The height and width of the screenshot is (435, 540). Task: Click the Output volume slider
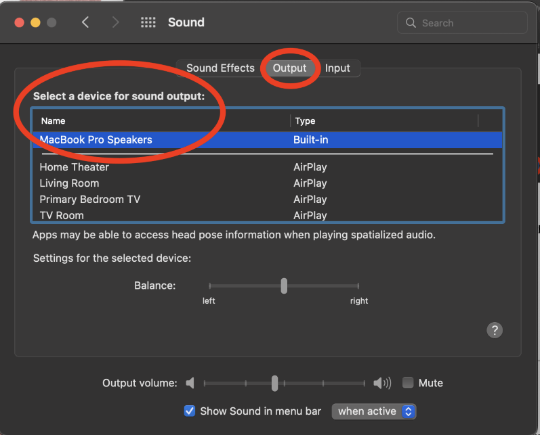click(274, 383)
